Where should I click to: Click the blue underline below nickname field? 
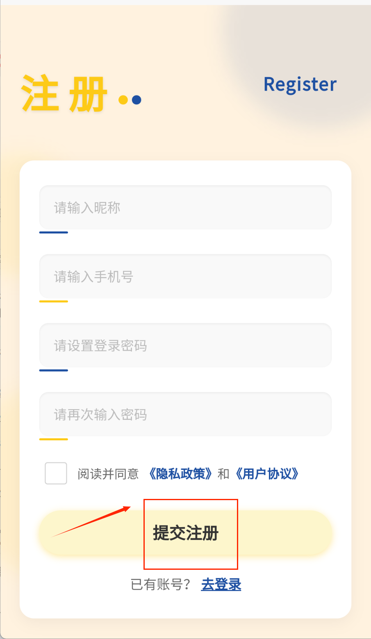[54, 233]
